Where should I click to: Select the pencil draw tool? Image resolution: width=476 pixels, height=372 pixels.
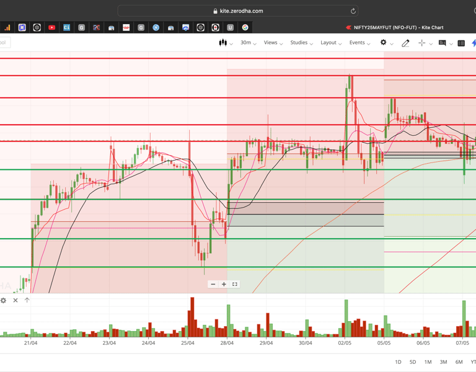(405, 43)
